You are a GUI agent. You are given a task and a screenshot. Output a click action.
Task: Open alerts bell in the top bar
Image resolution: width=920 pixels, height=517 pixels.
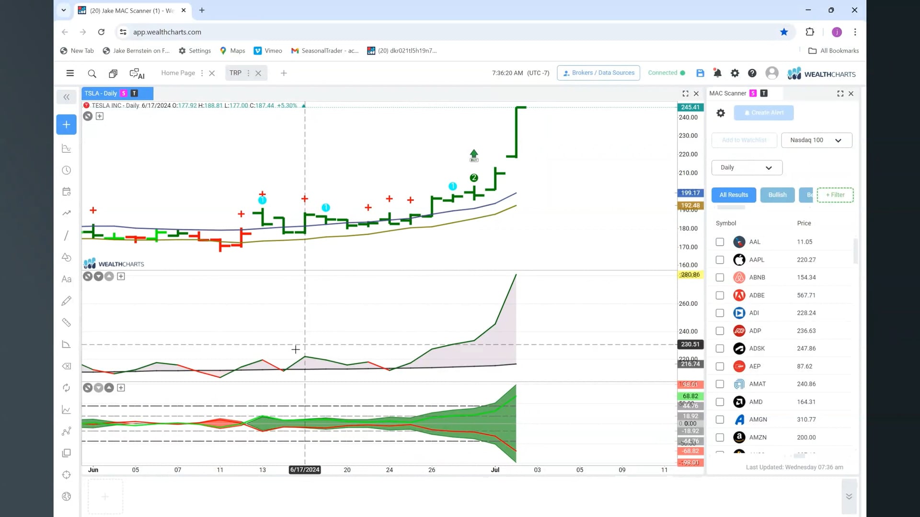pos(717,73)
